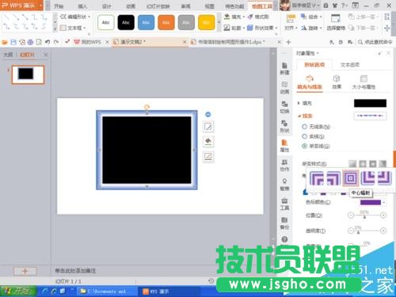The width and height of the screenshot is (396, 297).
Task: Apply the white Abc shape style
Action: (x=106, y=22)
